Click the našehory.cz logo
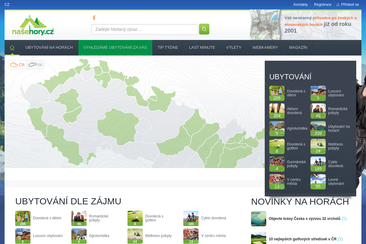Image resolution: width=366 pixels, height=244 pixels. click(33, 25)
